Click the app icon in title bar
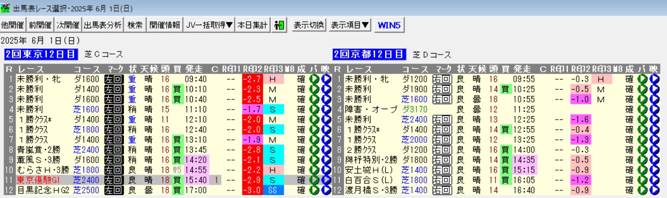Screen dimensions: 667x198 (5, 8)
